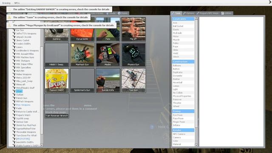Open the [PROTOTYPE] category
The height and width of the screenshot is (153, 272).
point(23,139)
